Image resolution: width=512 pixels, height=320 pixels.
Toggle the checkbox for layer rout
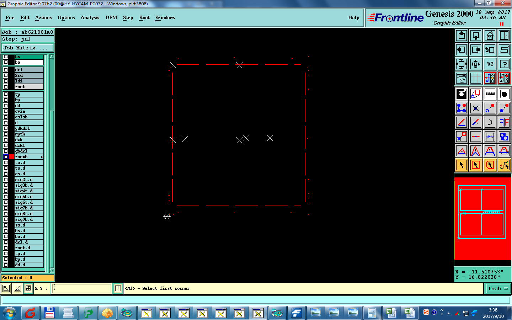coord(6,87)
